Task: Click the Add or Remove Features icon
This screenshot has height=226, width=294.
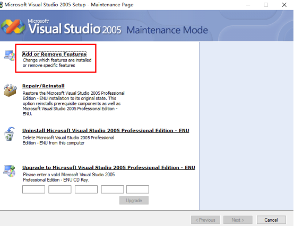Action: click(10, 56)
